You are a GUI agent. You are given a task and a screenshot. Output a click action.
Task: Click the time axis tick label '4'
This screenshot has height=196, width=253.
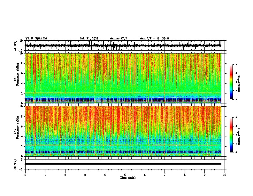point(105,175)
